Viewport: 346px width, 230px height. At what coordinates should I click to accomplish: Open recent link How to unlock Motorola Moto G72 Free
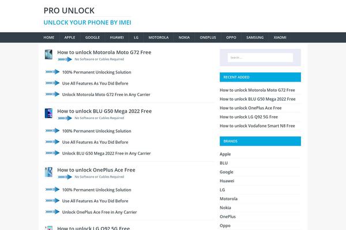click(x=257, y=90)
